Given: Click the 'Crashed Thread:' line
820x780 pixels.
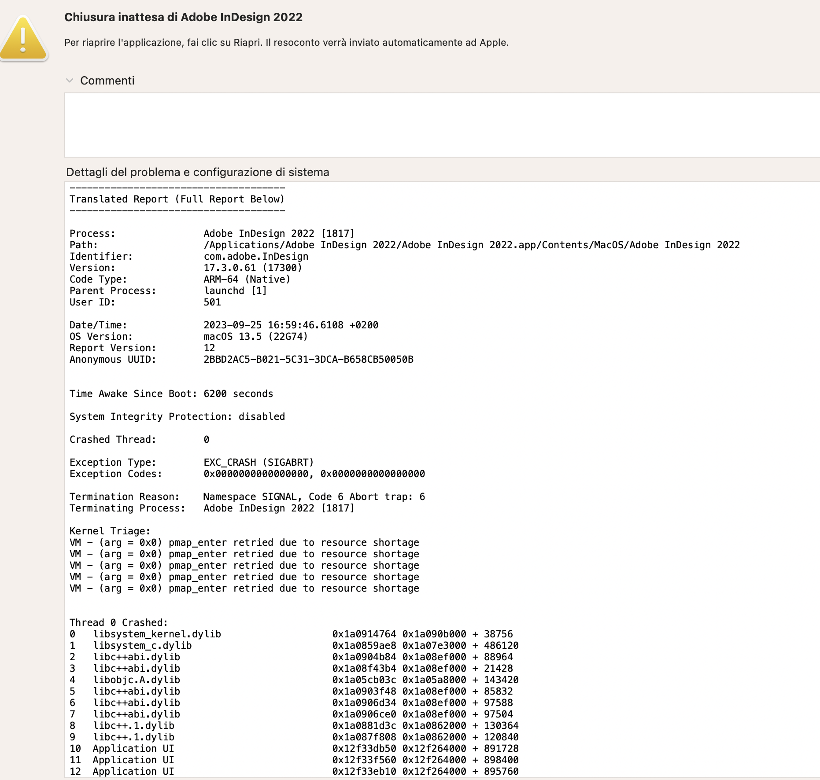Looking at the screenshot, I should point(139,439).
